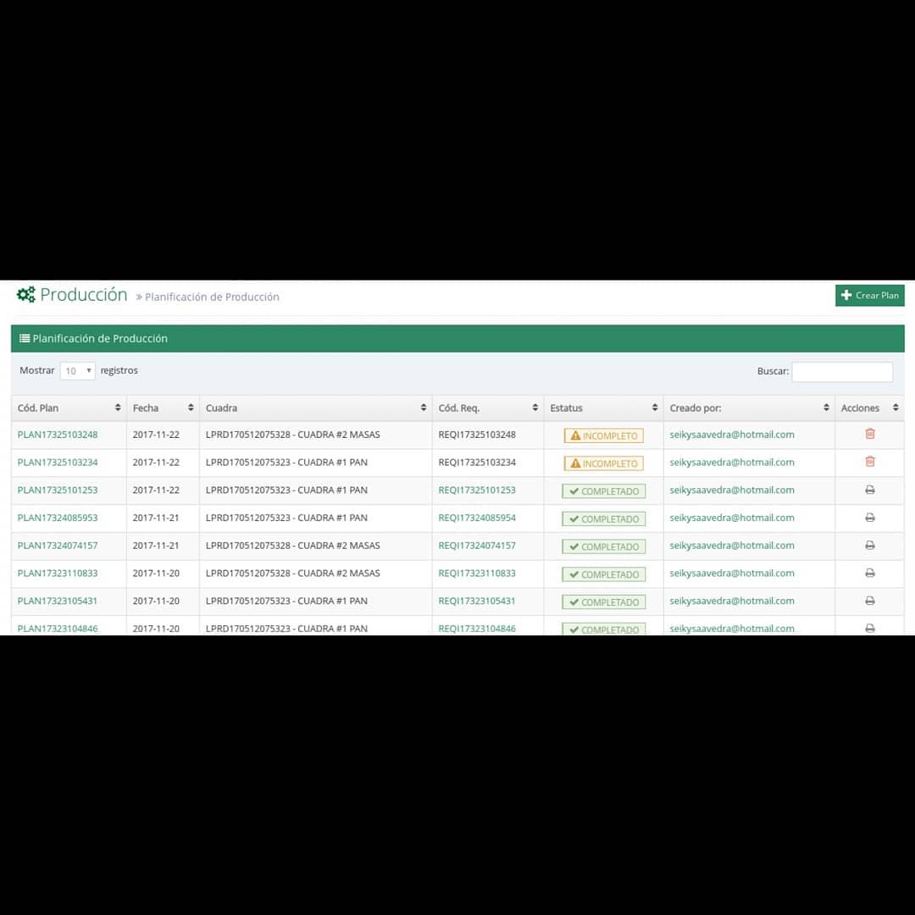Print plan PLAN17325101253
This screenshot has width=915, height=915.
tap(870, 490)
